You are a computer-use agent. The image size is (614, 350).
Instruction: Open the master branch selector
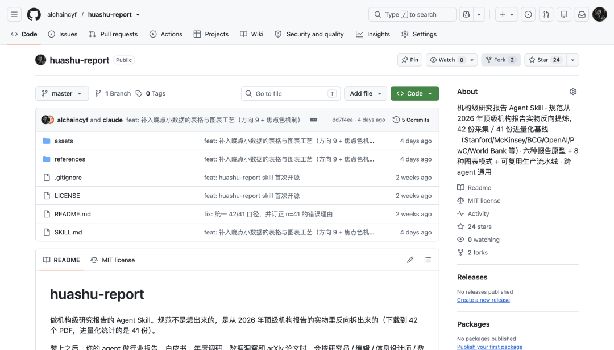click(x=62, y=93)
